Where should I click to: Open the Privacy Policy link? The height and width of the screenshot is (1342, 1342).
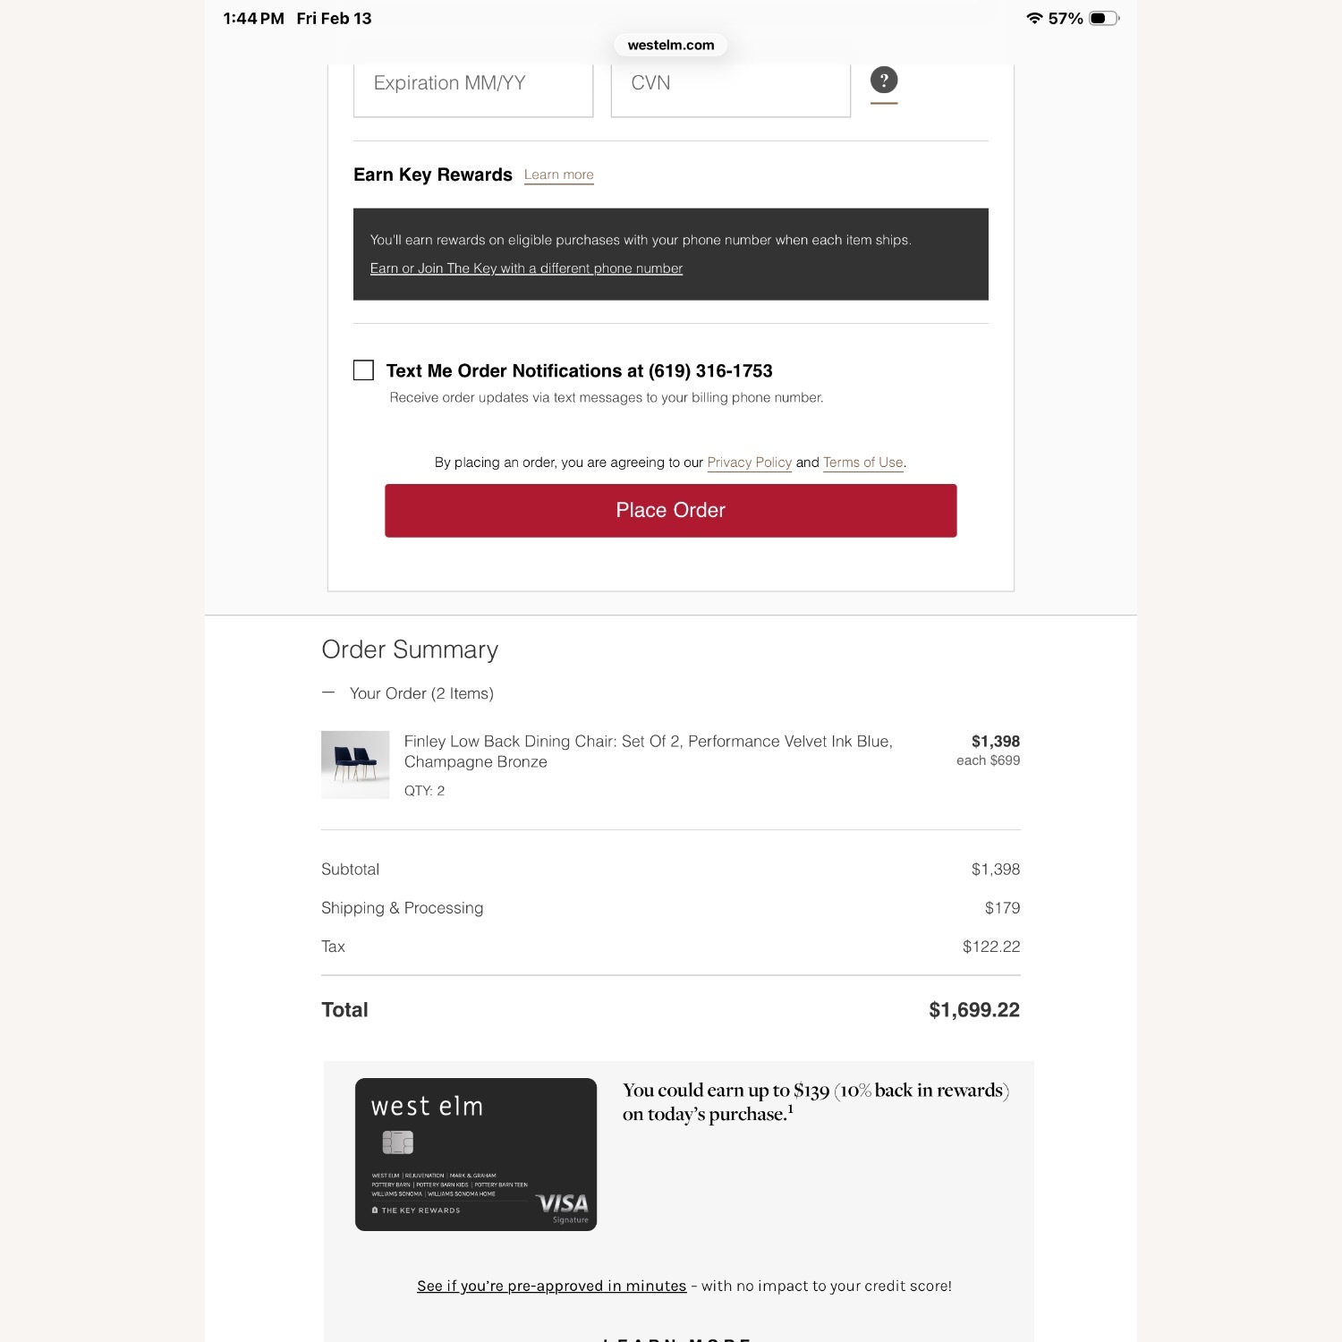coord(749,463)
